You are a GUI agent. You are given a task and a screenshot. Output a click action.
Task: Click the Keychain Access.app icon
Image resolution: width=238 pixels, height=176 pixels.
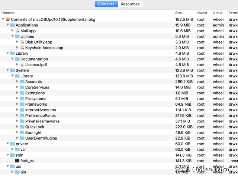(22, 48)
